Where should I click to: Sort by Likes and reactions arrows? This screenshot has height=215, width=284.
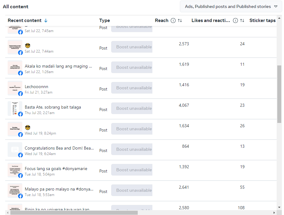point(242,20)
